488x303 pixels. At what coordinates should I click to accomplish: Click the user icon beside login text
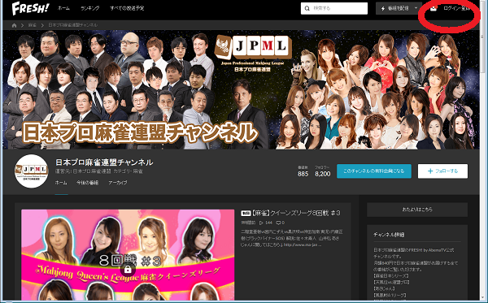pyautogui.click(x=434, y=8)
